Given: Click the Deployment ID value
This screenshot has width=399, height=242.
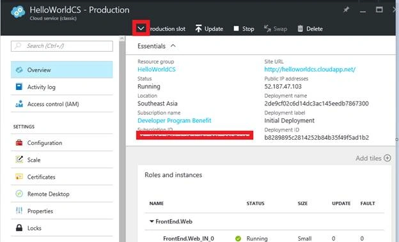Looking at the screenshot, I should coord(317,137).
